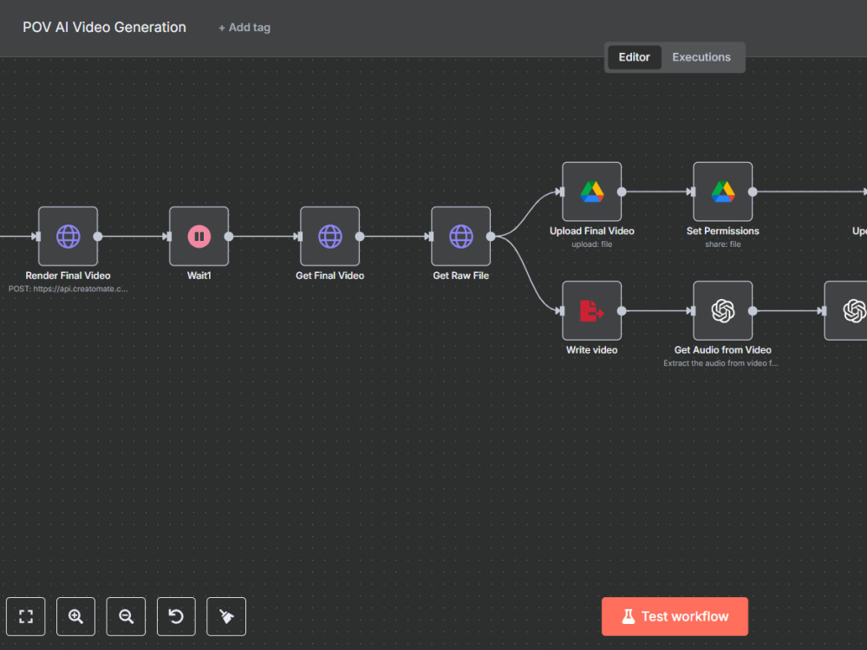Select the Editor tab
The height and width of the screenshot is (650, 867).
[x=635, y=57]
